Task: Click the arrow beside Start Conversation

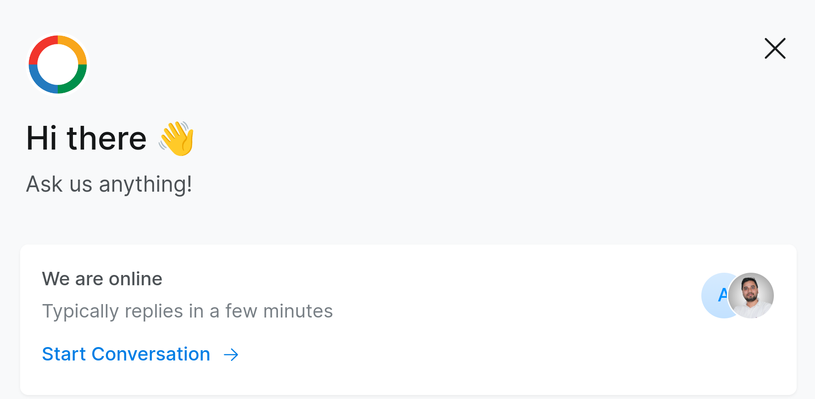Action: click(231, 355)
